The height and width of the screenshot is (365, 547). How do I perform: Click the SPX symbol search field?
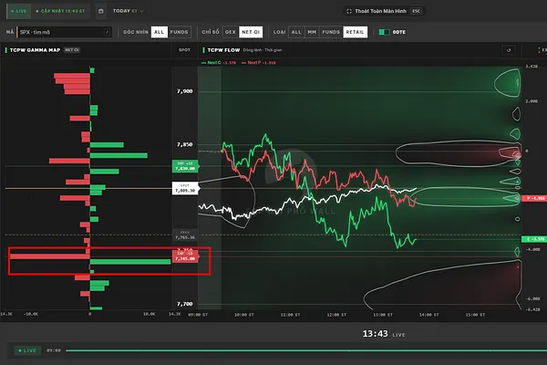tap(65, 32)
